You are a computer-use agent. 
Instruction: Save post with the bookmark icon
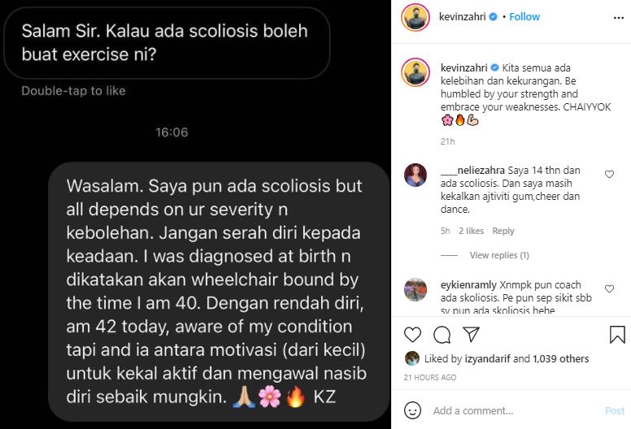point(617,335)
